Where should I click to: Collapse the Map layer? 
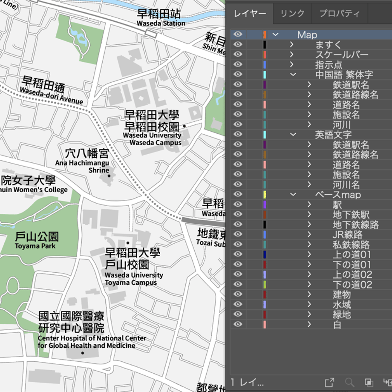point(275,35)
